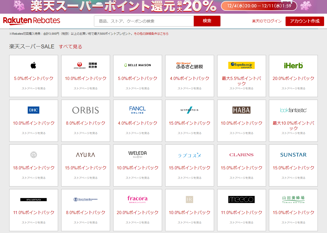Click すべて見る next to 楽天スーパーSALE
The width and height of the screenshot is (327, 233).
[70, 47]
